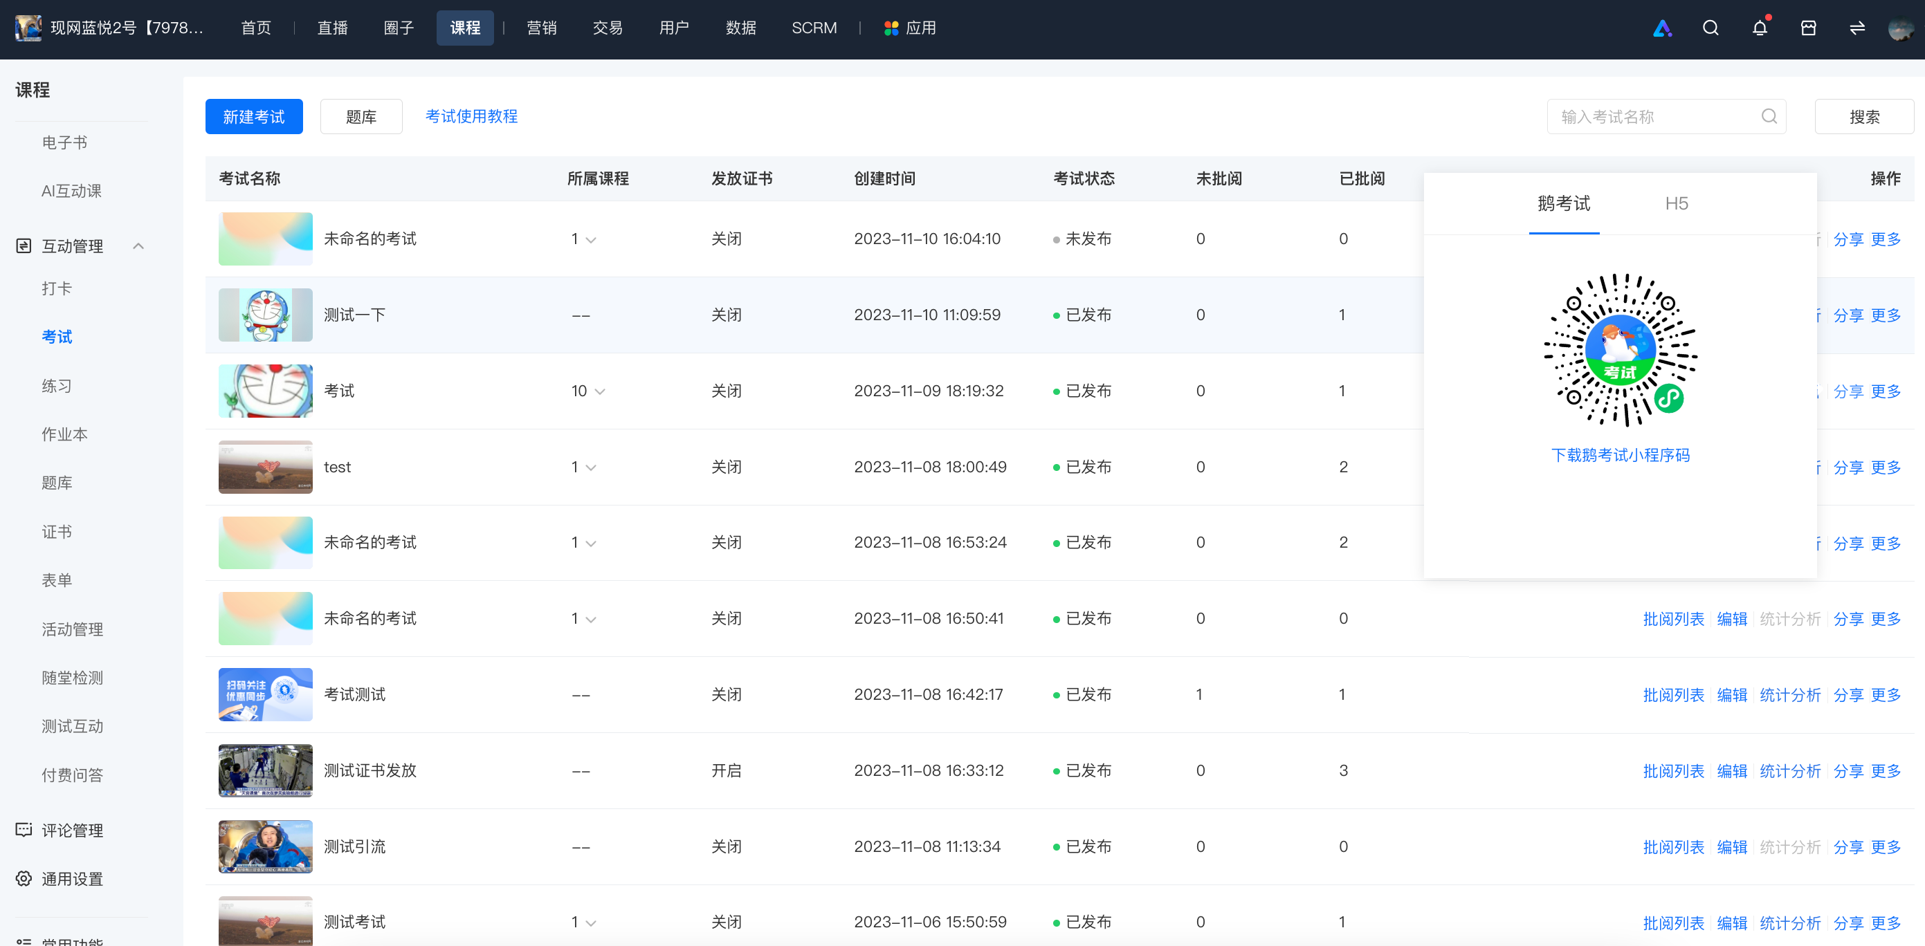Click 分享 for 测试一下 row
This screenshot has height=946, width=1925.
(1848, 315)
